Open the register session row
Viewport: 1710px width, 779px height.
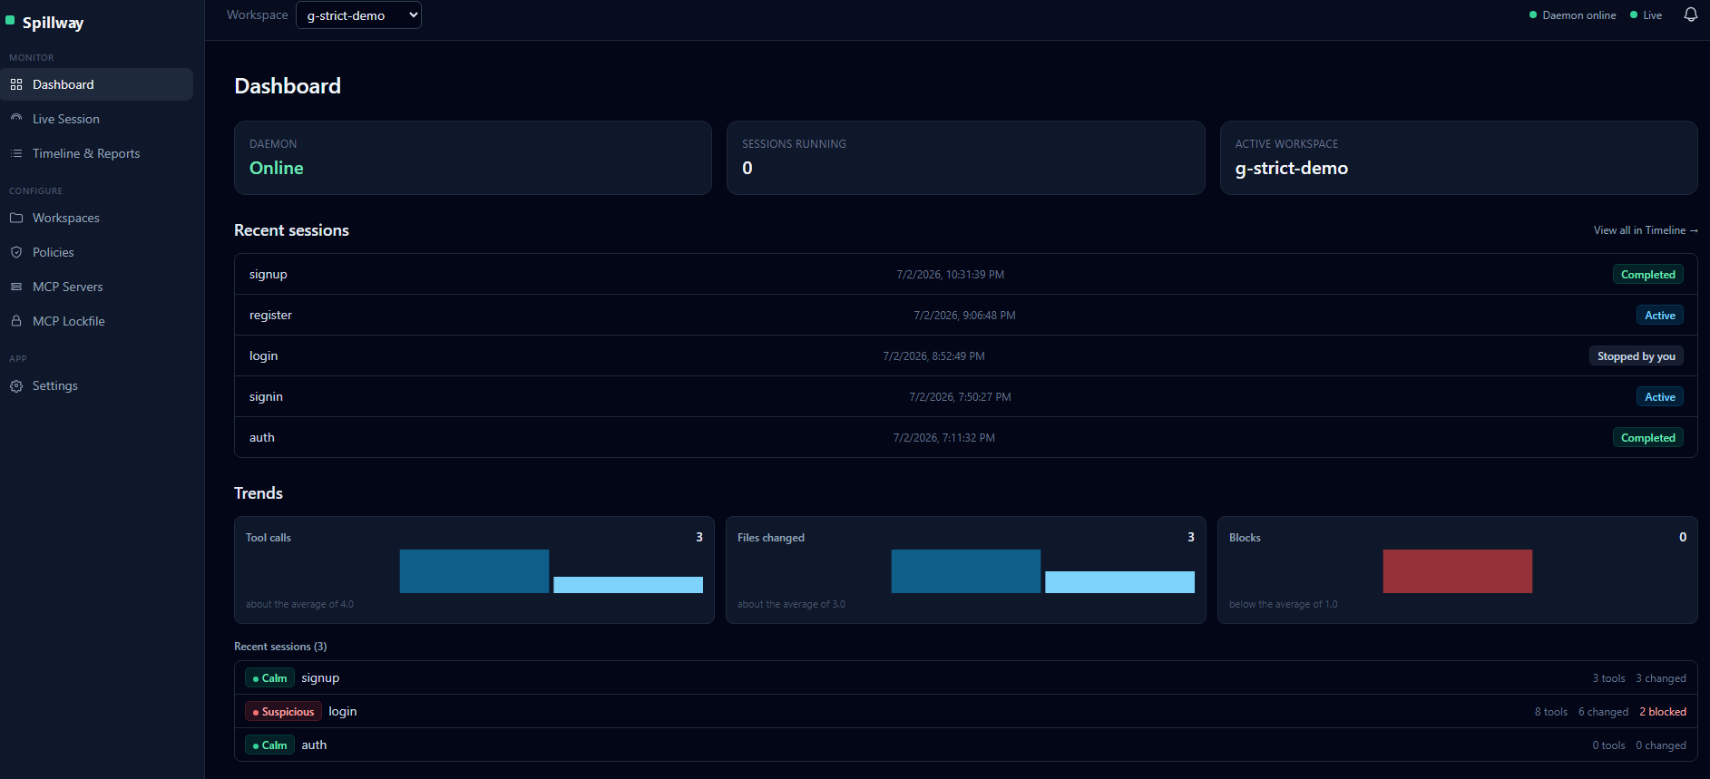point(966,315)
